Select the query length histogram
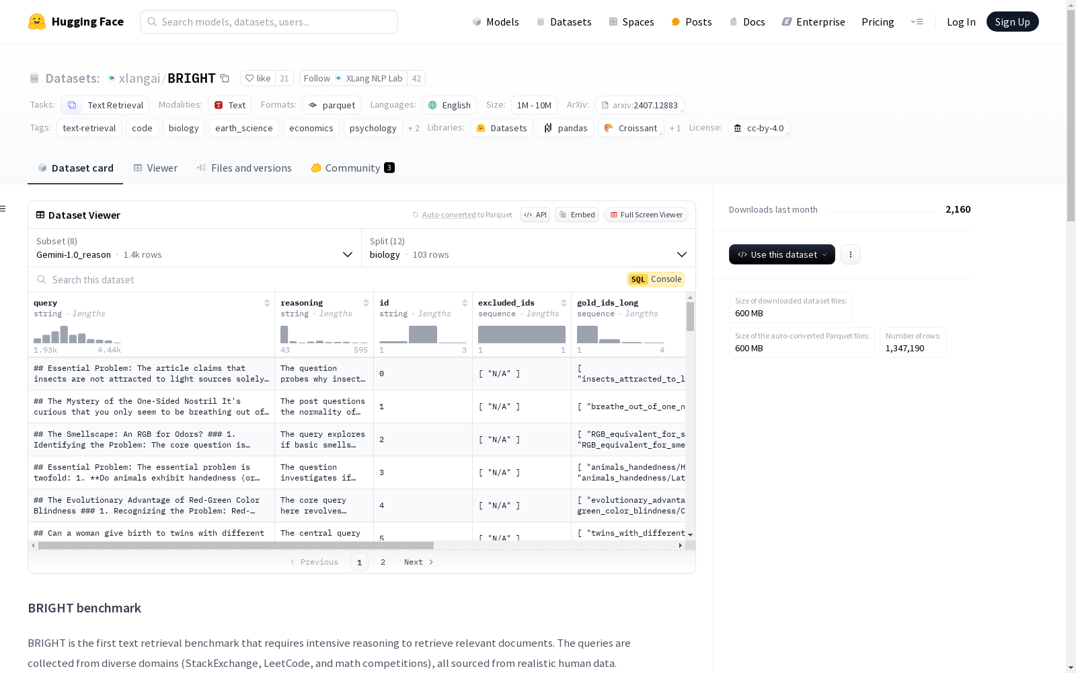 coord(77,334)
